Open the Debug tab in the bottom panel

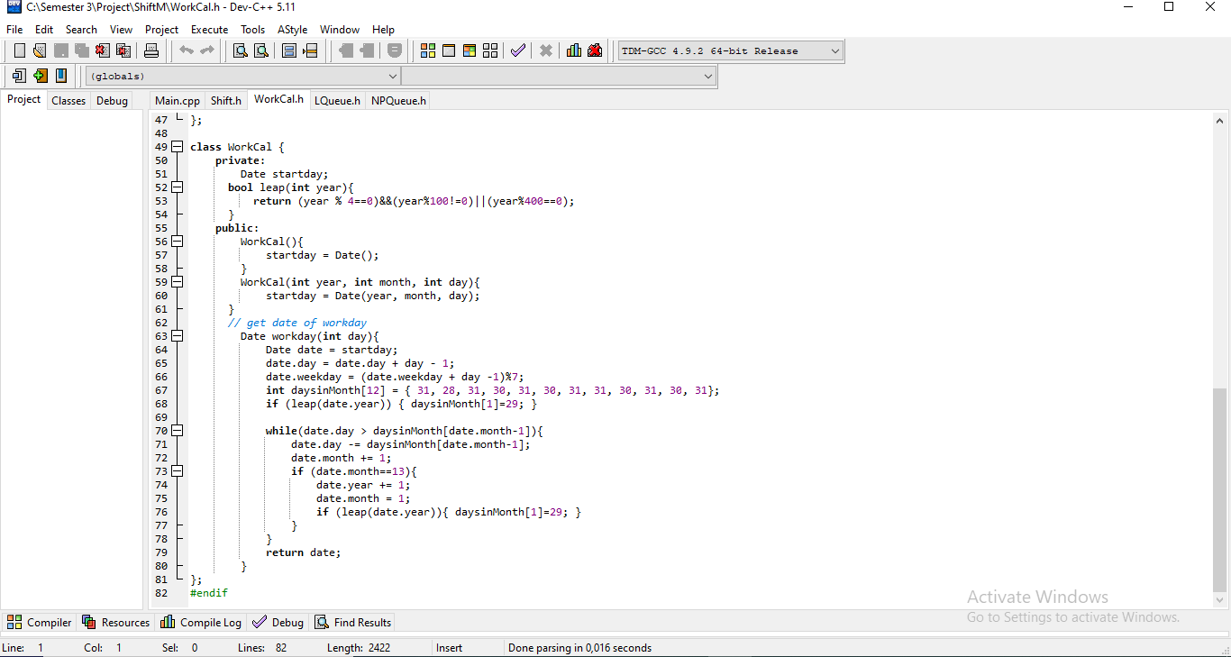click(278, 622)
